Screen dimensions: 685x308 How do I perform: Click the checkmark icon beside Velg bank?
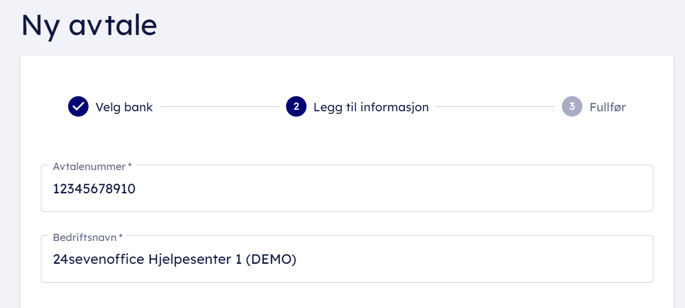pos(78,107)
